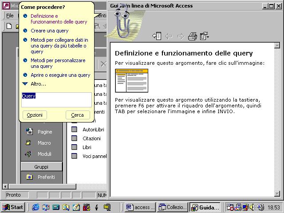Select Creare una query suggestion

(50, 31)
